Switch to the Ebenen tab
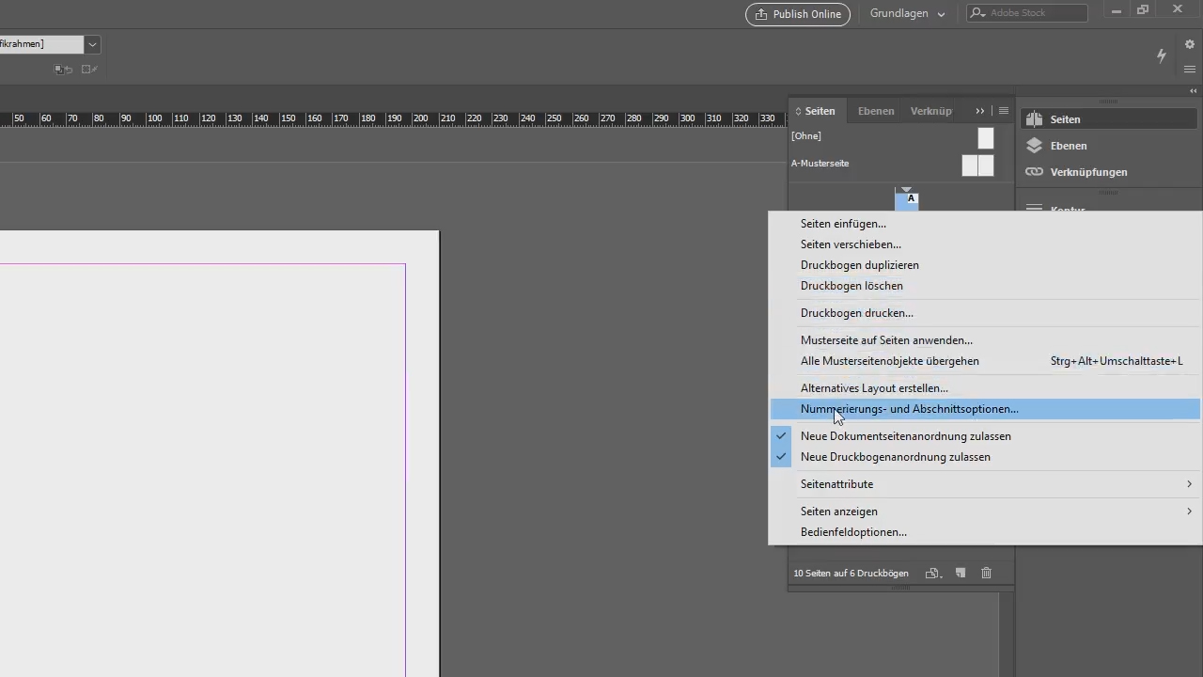 [x=875, y=111]
